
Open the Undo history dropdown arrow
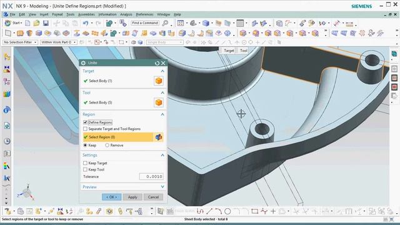[92, 23]
